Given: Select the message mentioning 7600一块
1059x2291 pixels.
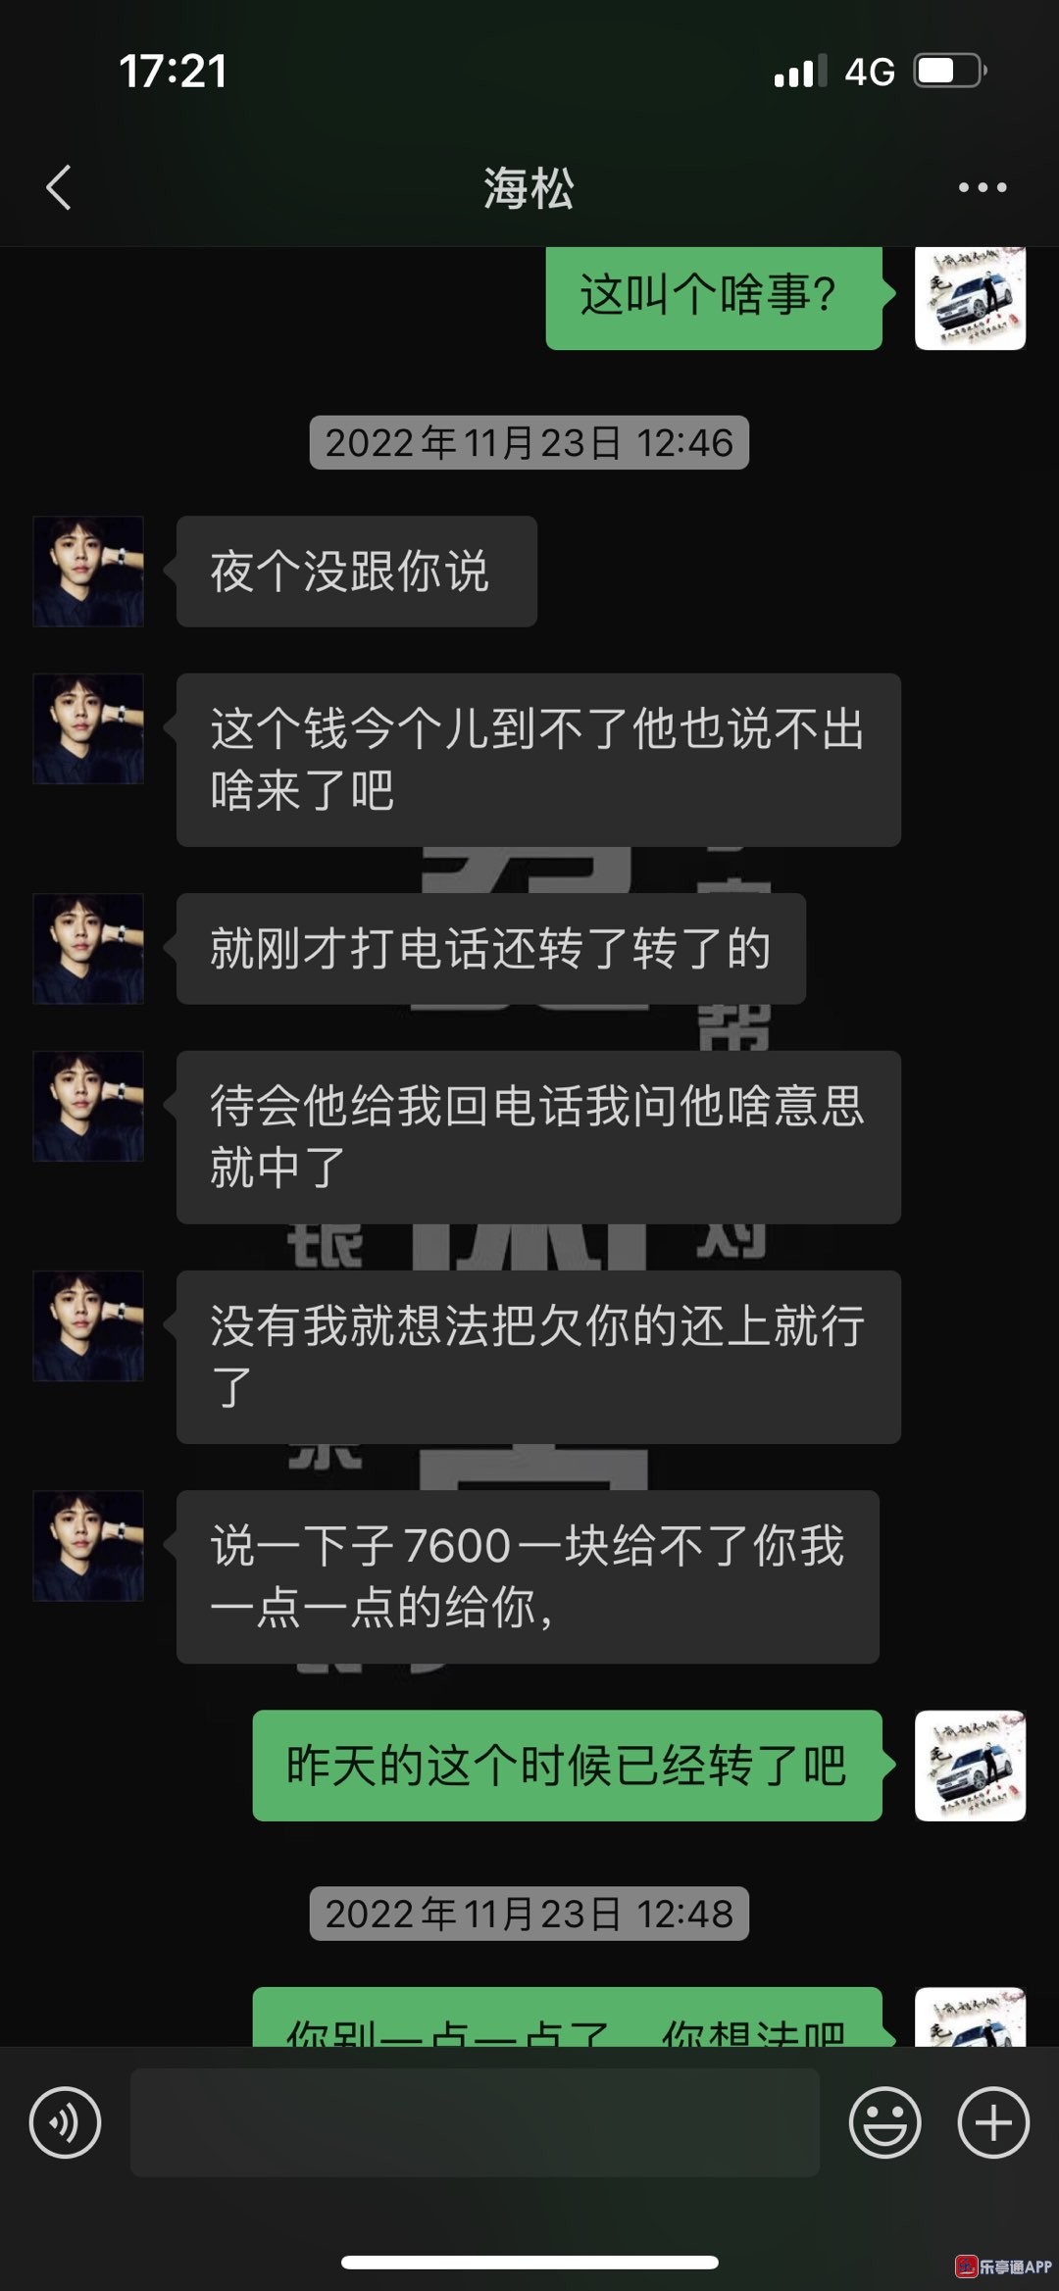Looking at the screenshot, I should coord(528,1577).
